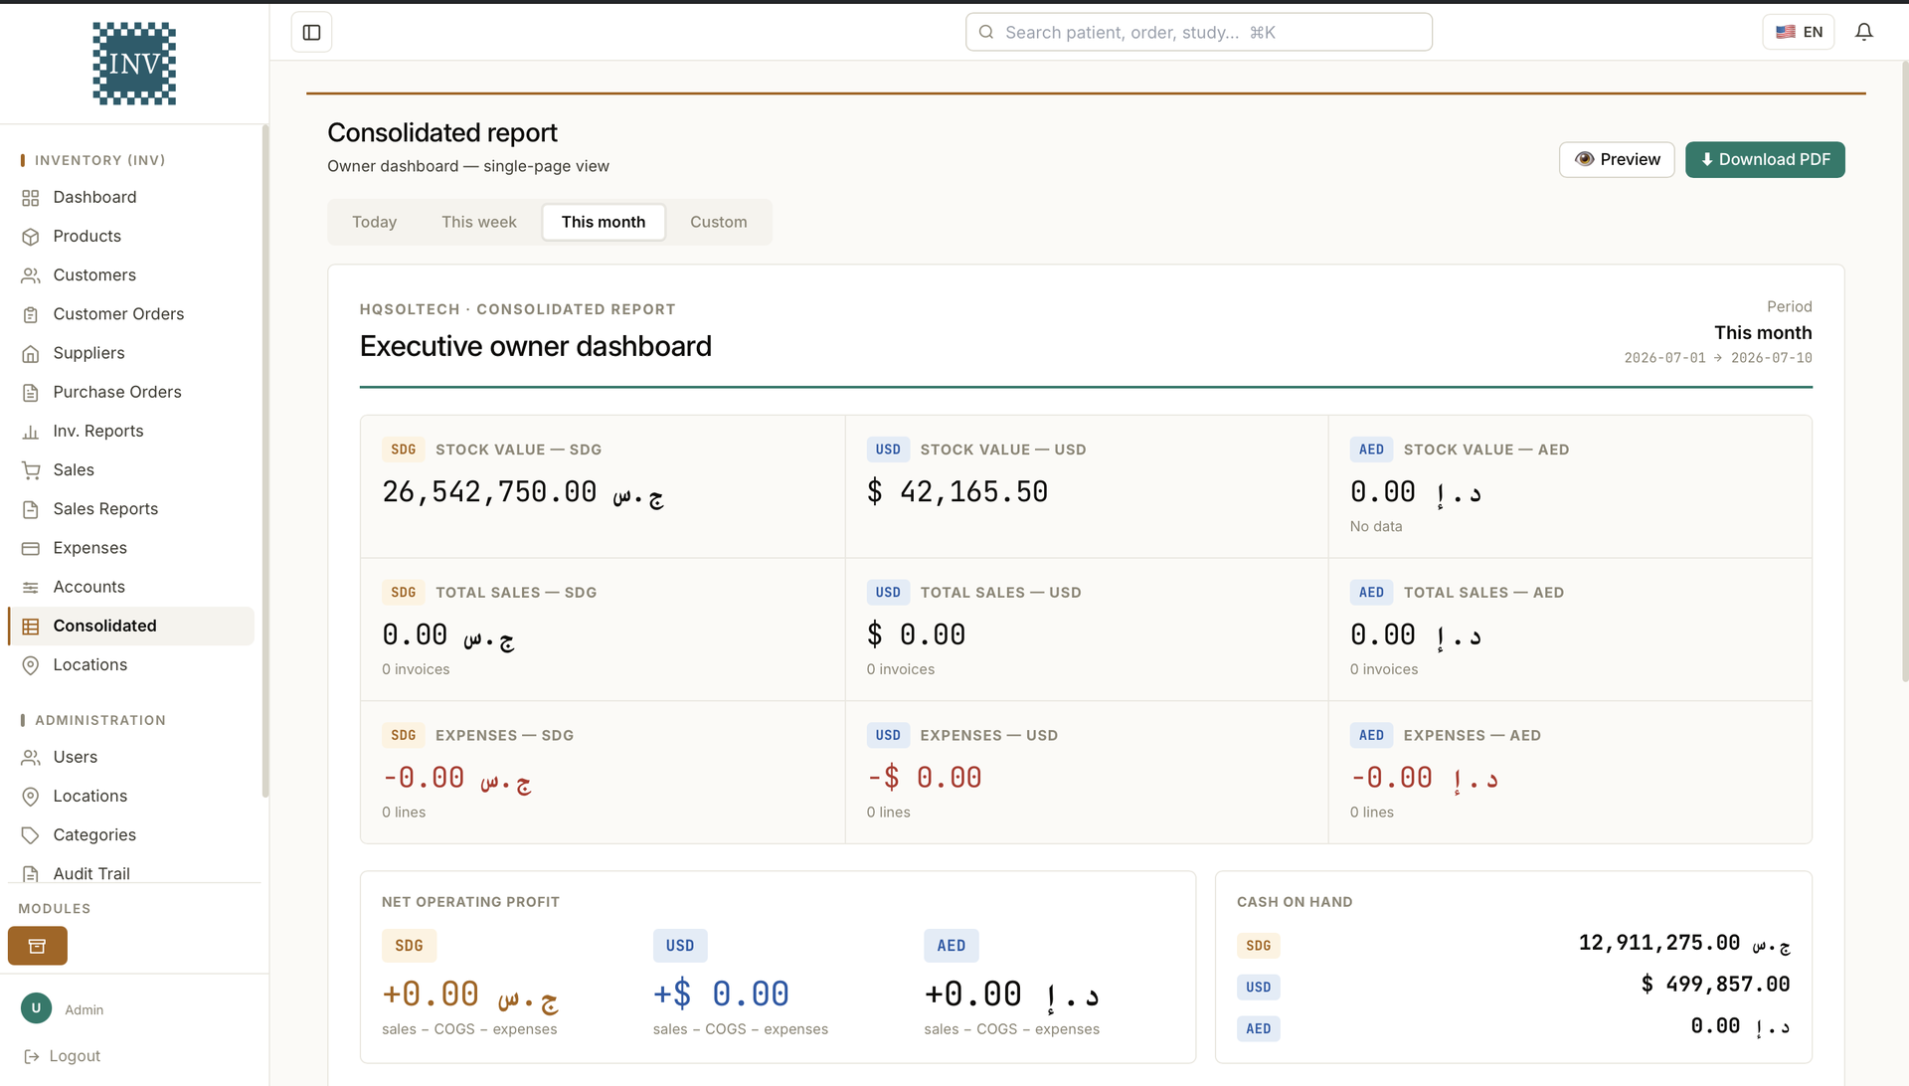
Task: Click the Consolidated table icon
Action: [31, 627]
